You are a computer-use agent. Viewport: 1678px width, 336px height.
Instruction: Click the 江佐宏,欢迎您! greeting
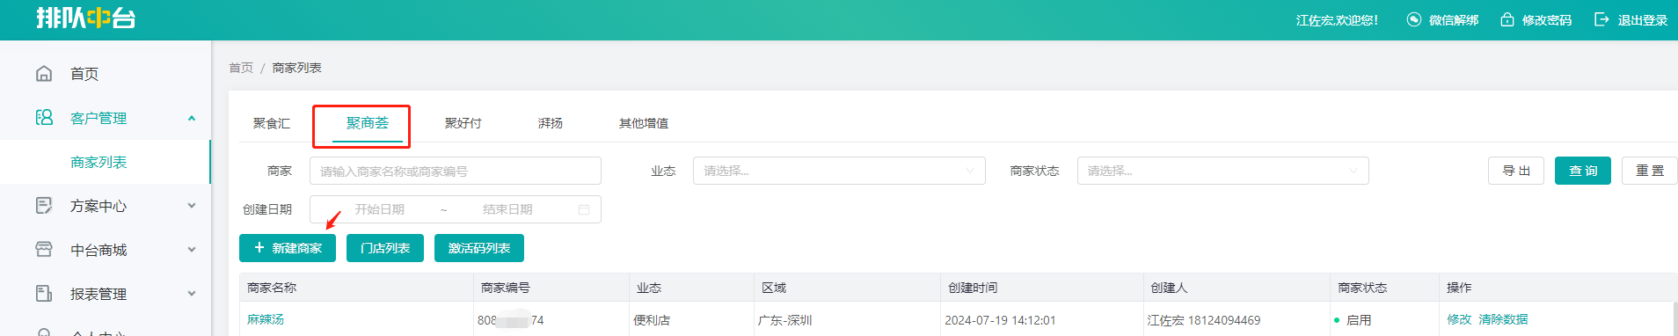[1337, 19]
